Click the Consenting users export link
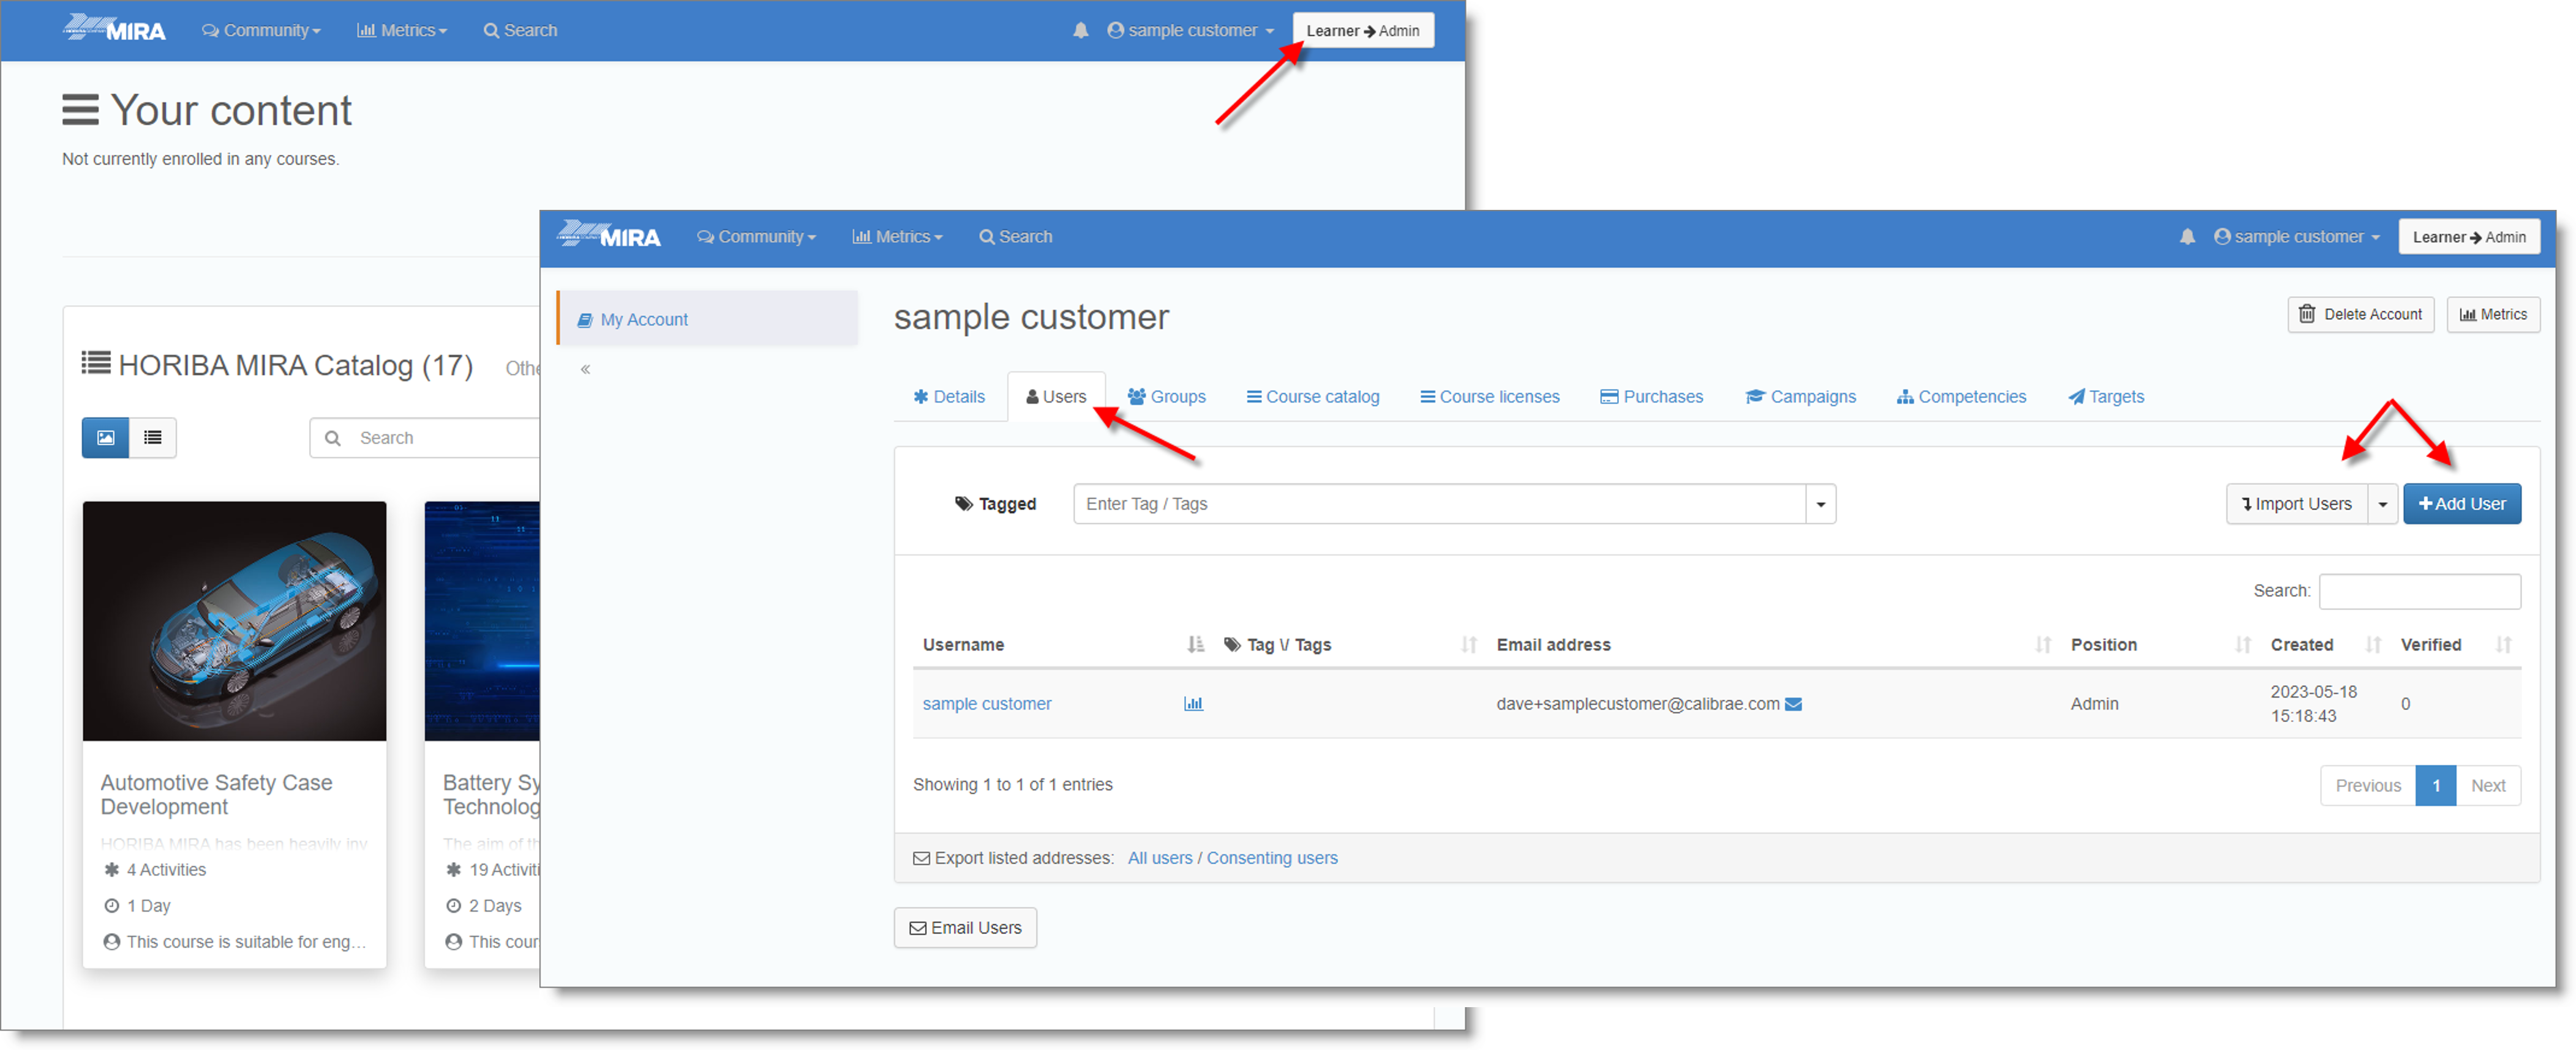The height and width of the screenshot is (1050, 2576). point(1271,858)
